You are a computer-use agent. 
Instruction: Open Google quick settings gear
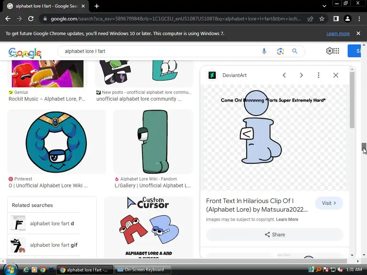click(329, 51)
